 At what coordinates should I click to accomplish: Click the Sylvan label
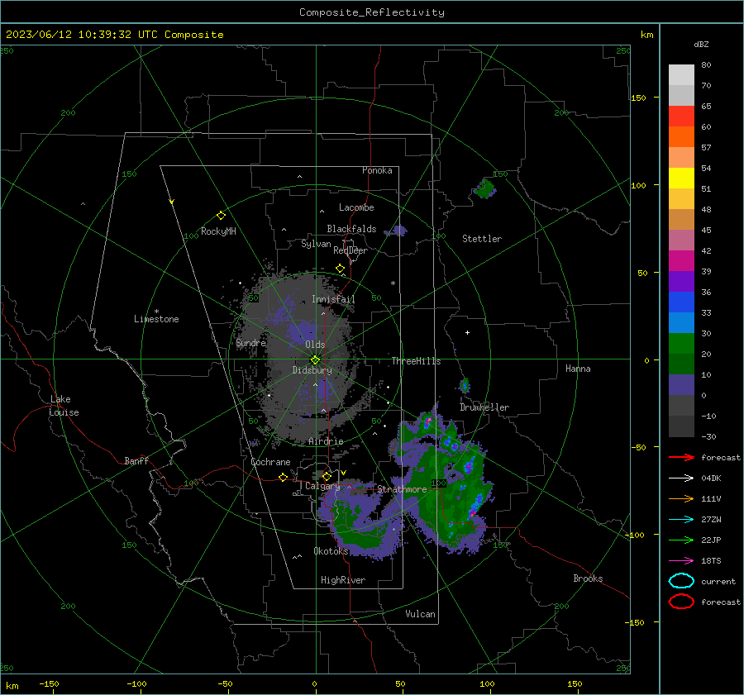click(316, 244)
